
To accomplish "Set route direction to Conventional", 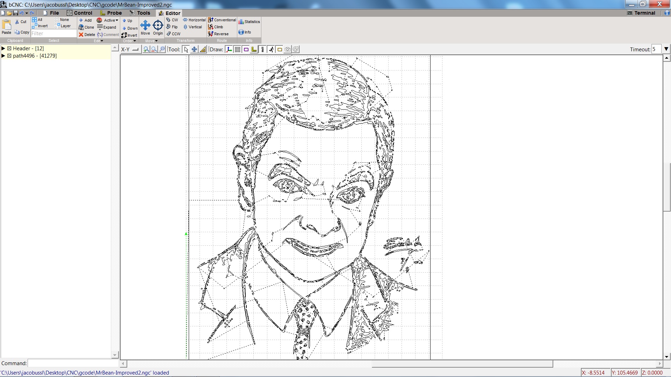I will pyautogui.click(x=222, y=20).
